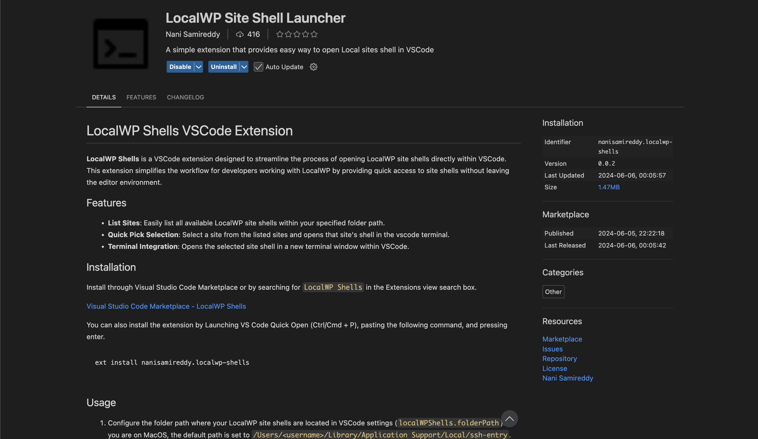
Task: Click the first rating star
Action: tap(280, 34)
